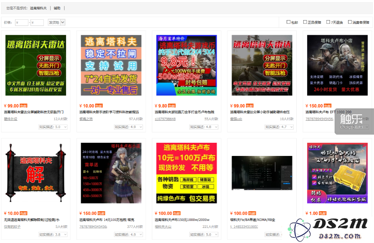374x243 pixels.
Task: Open the 如实描述: 4.7 dropdown
Action: pyautogui.click(x=279, y=127)
